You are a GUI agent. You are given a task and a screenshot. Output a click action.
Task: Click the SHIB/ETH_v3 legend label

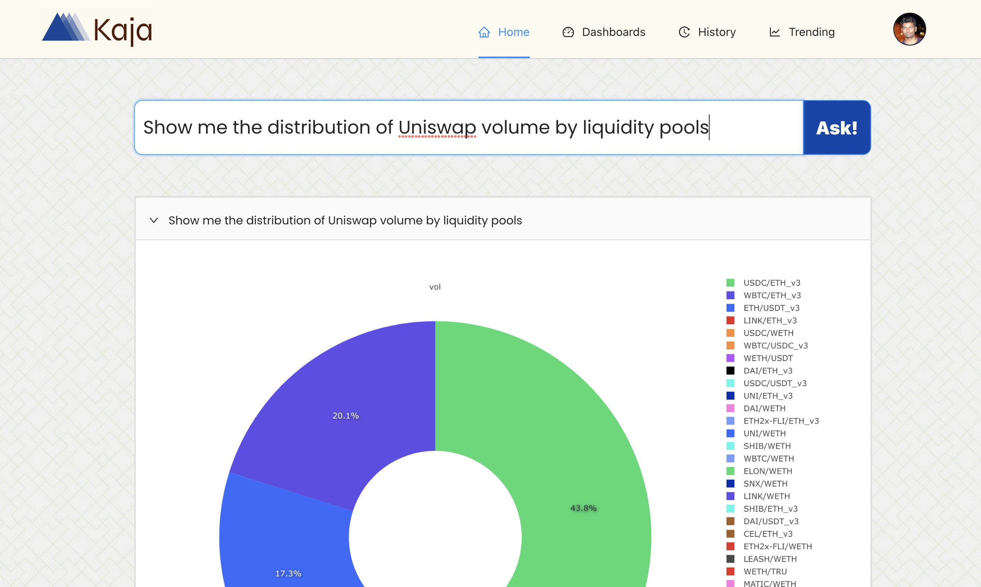point(771,509)
